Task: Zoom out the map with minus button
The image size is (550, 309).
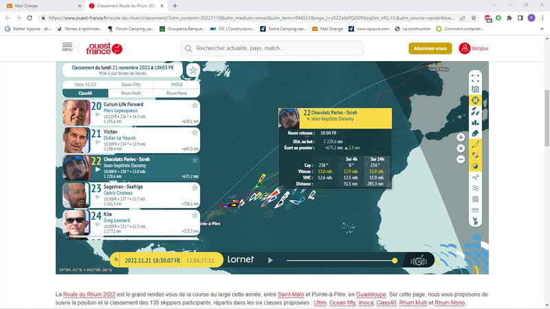Action: (x=461, y=159)
